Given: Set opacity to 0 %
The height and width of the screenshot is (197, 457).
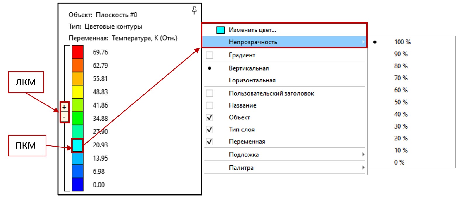Looking at the screenshot, I should (399, 163).
